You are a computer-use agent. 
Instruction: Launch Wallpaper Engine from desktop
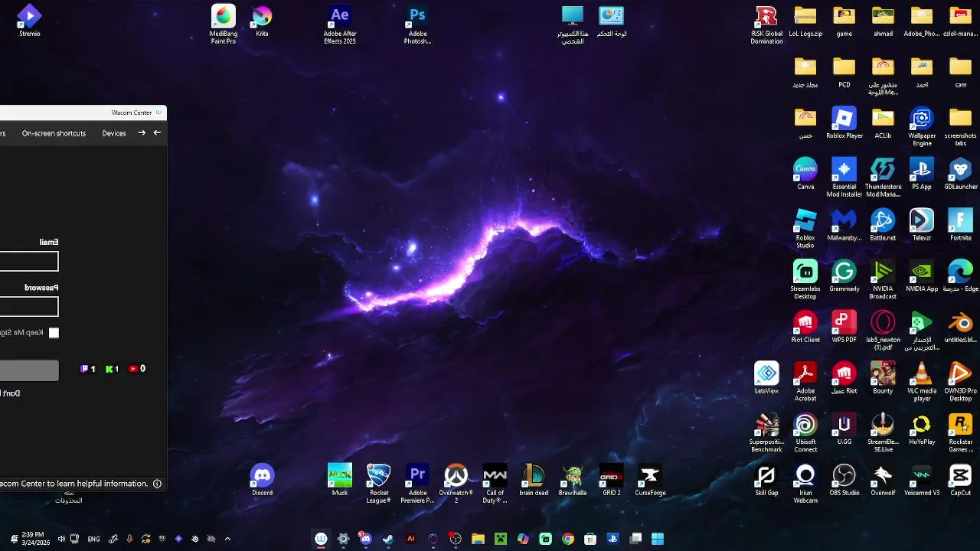click(922, 126)
